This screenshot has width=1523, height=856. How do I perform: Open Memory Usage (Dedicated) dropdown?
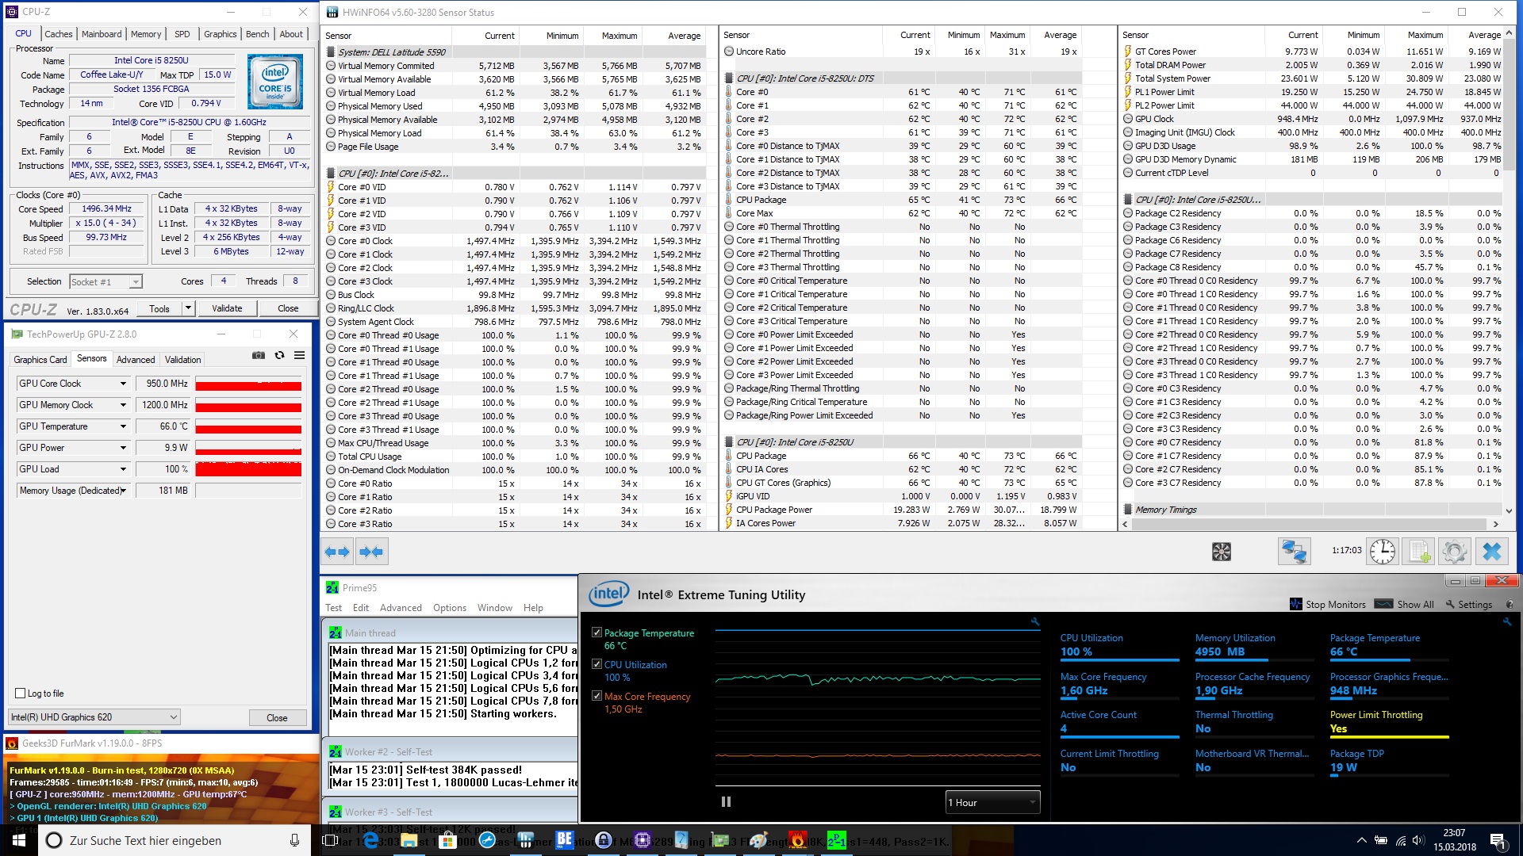(x=123, y=491)
